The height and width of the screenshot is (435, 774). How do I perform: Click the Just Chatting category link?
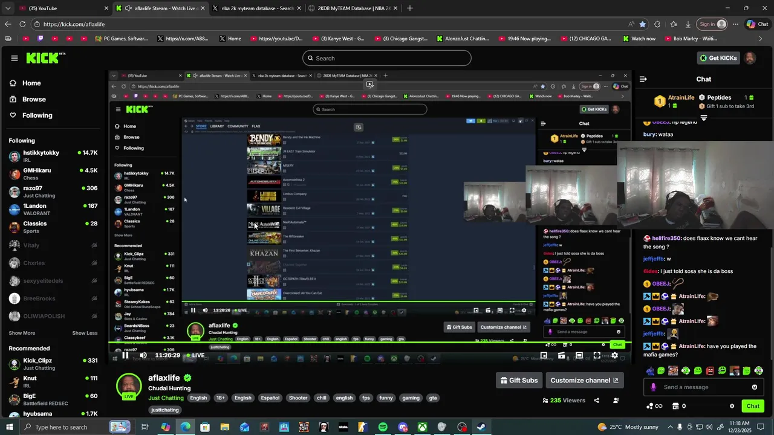[x=166, y=398]
